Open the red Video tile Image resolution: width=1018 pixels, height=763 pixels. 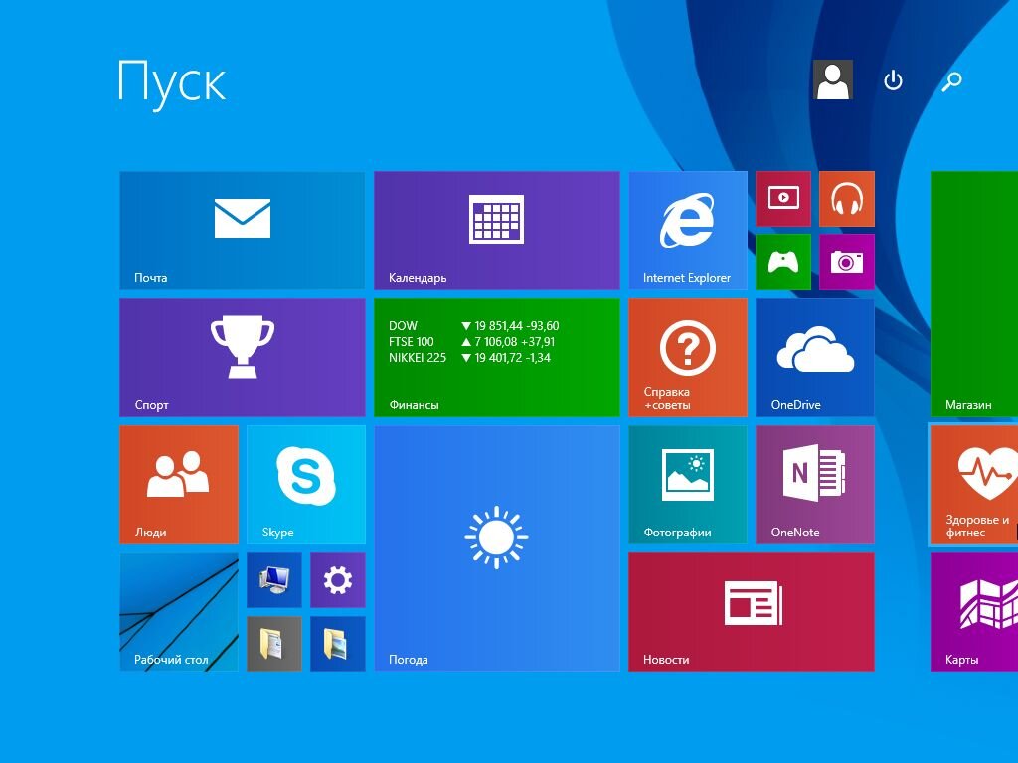(x=783, y=199)
